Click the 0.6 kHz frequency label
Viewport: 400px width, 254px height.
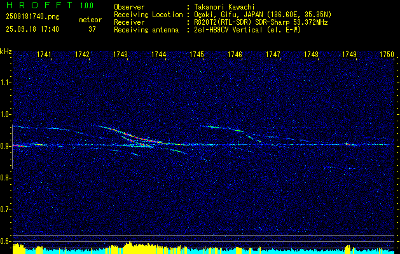pyautogui.click(x=5, y=241)
